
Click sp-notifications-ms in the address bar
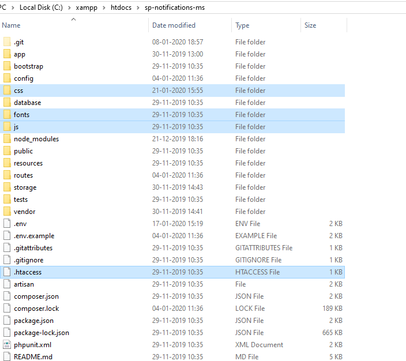pyautogui.click(x=175, y=7)
